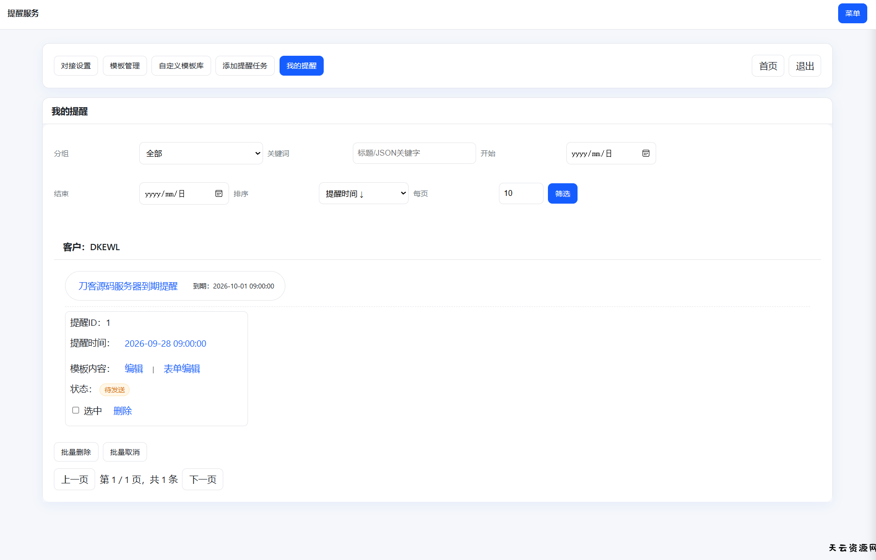Click the 退出 logout button
Image resolution: width=876 pixels, height=560 pixels.
point(804,66)
